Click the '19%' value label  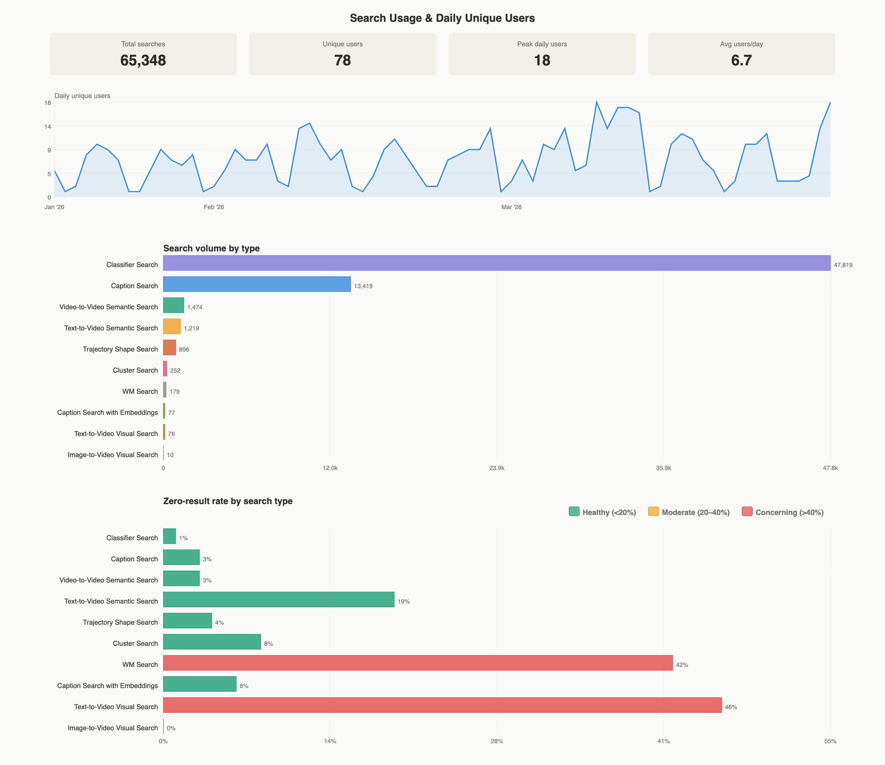(404, 602)
